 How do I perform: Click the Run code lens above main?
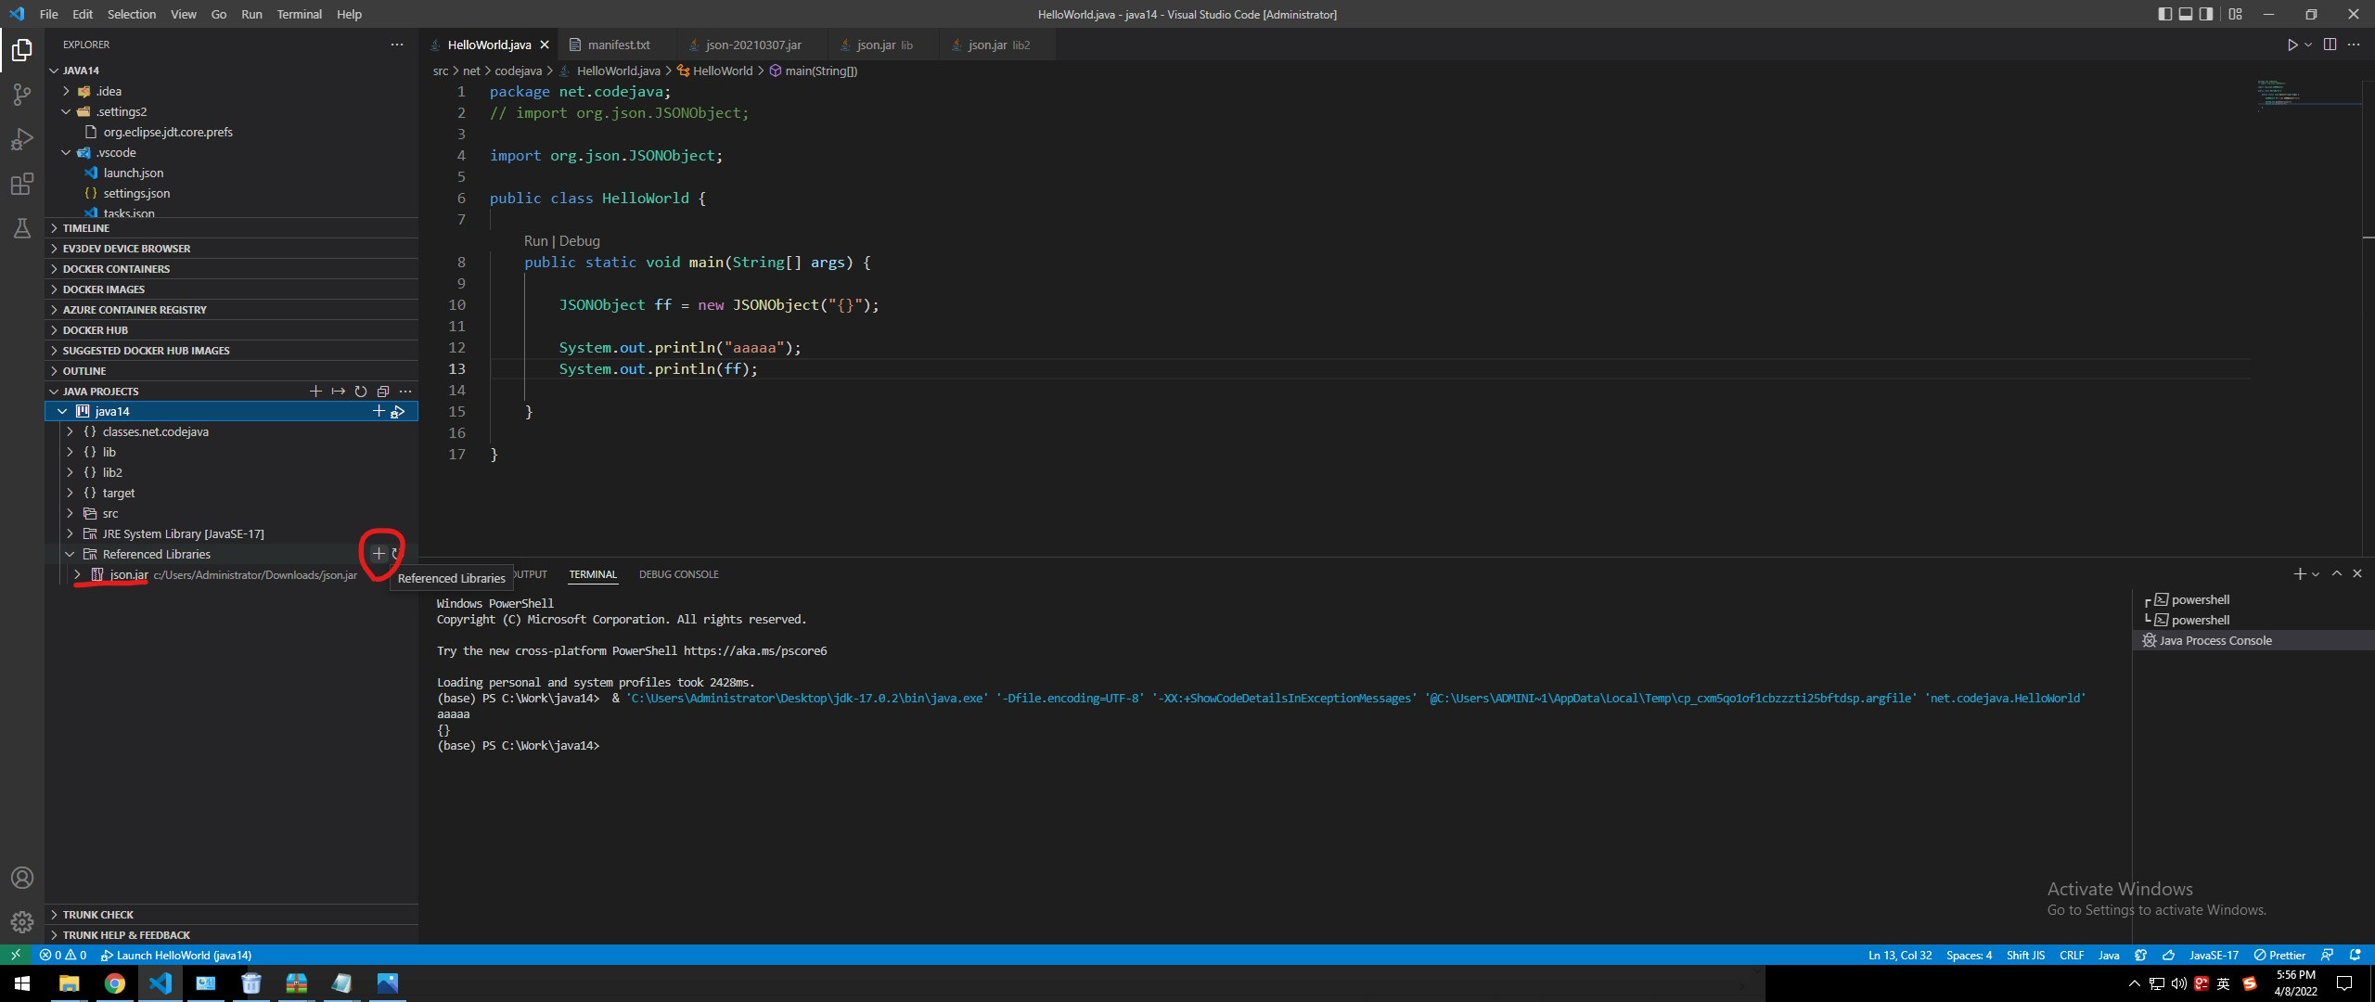coord(536,241)
